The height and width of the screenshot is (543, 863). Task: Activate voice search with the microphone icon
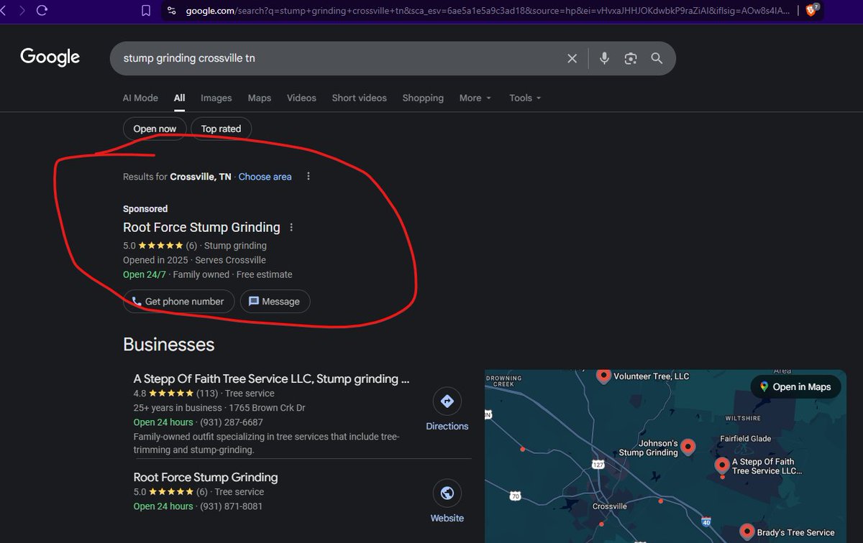click(x=604, y=58)
